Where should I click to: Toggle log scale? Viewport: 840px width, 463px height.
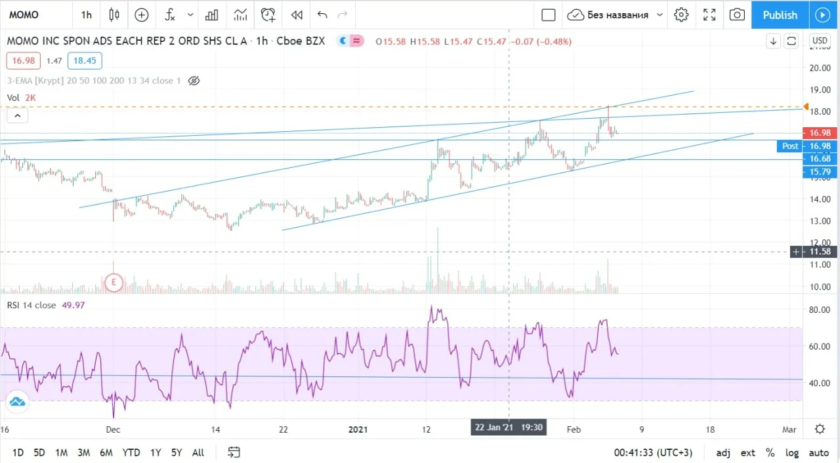[793, 453]
